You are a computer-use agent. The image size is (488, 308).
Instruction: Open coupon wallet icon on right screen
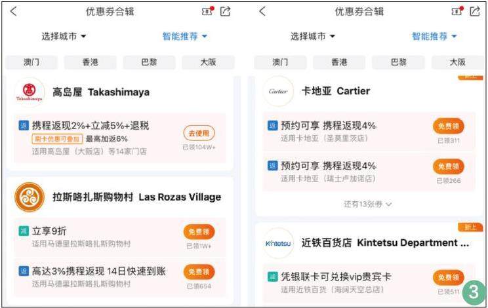pos(457,11)
